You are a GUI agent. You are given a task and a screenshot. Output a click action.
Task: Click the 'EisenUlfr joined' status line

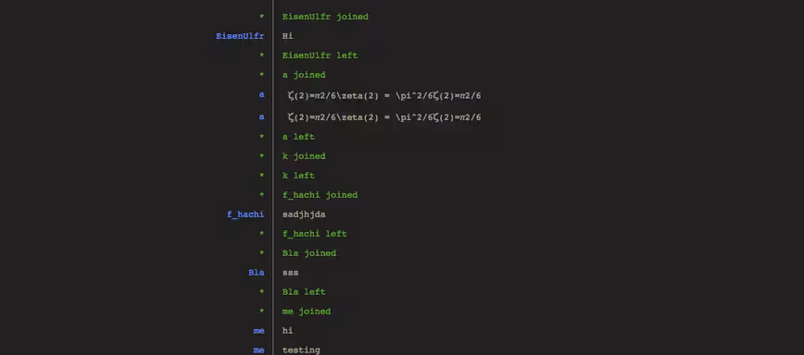pos(325,17)
